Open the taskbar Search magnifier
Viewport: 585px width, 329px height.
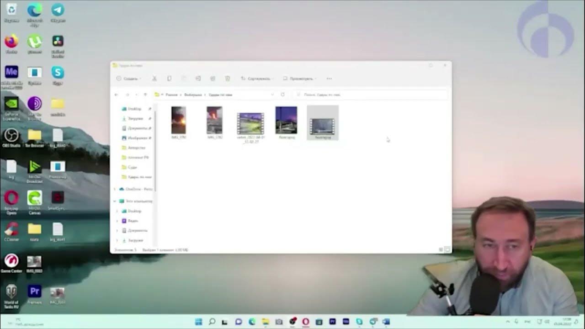click(x=212, y=322)
